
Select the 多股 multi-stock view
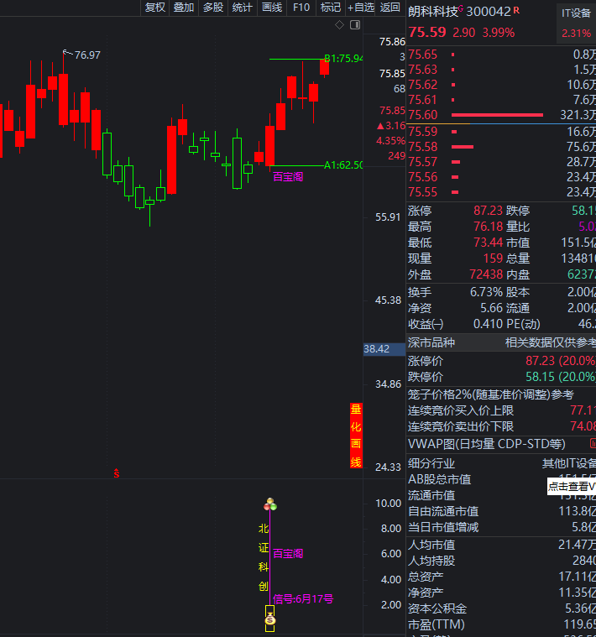[x=213, y=8]
